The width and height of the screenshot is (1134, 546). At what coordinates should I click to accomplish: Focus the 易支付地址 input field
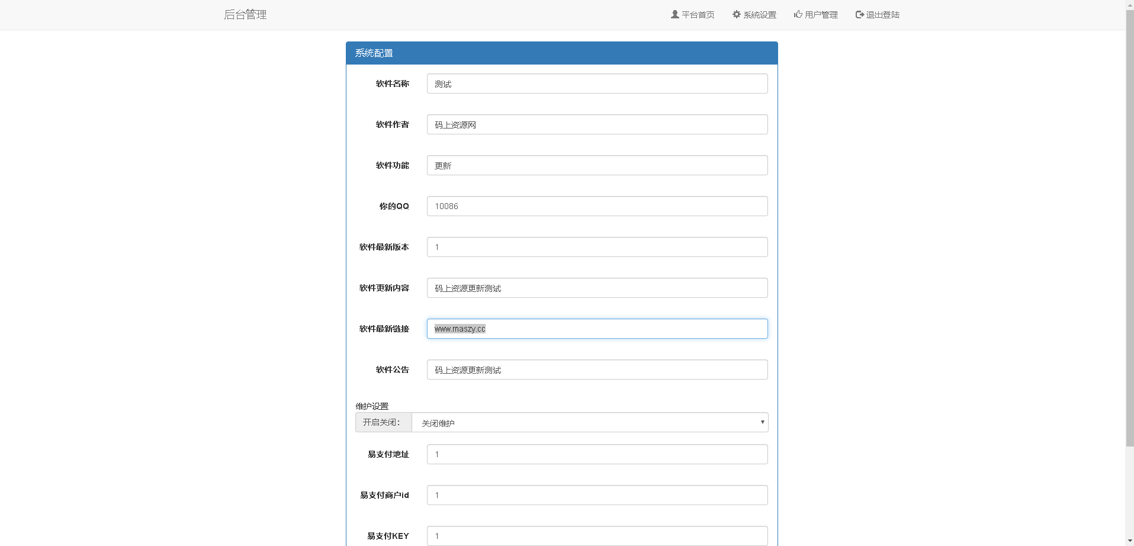[597, 454]
